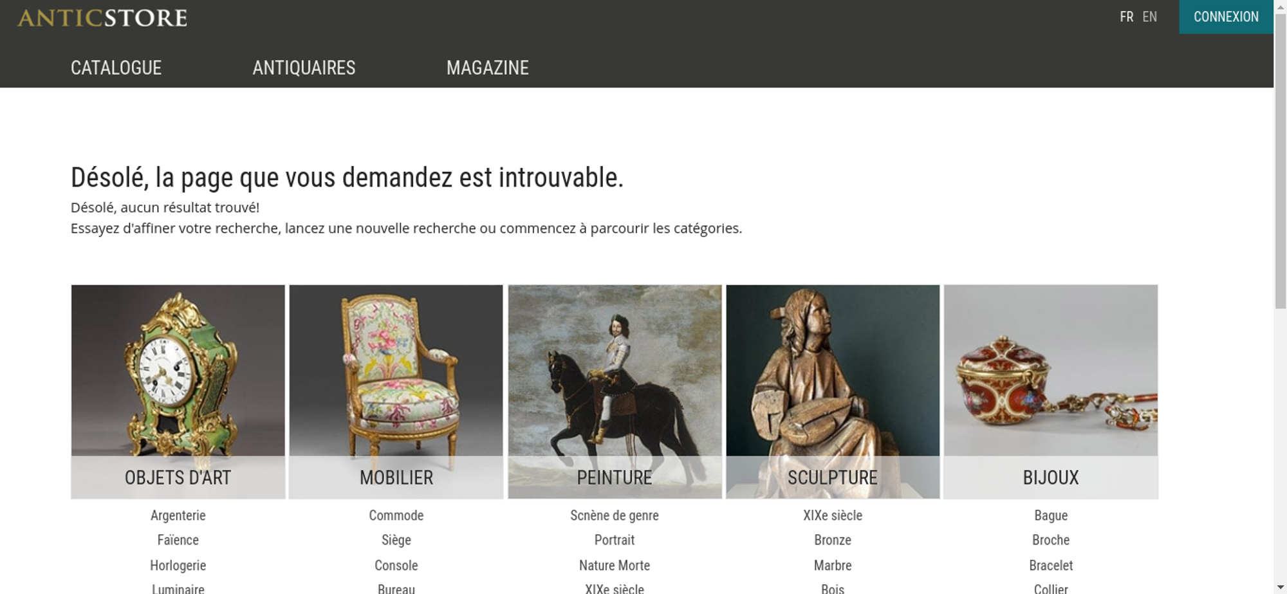1287x594 pixels.
Task: Click the Connexion button
Action: pyautogui.click(x=1226, y=17)
